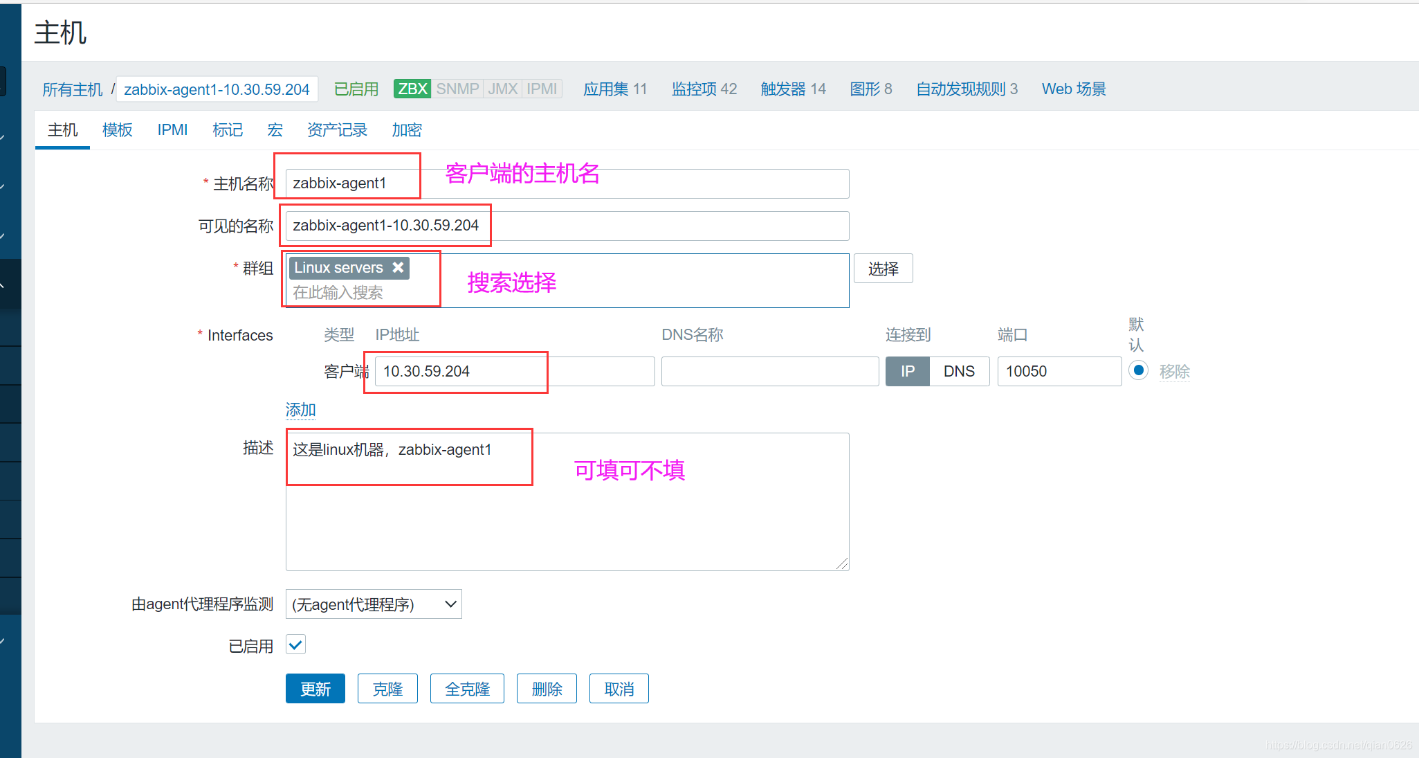
Task: Open the 宏 macros tab
Action: click(275, 130)
